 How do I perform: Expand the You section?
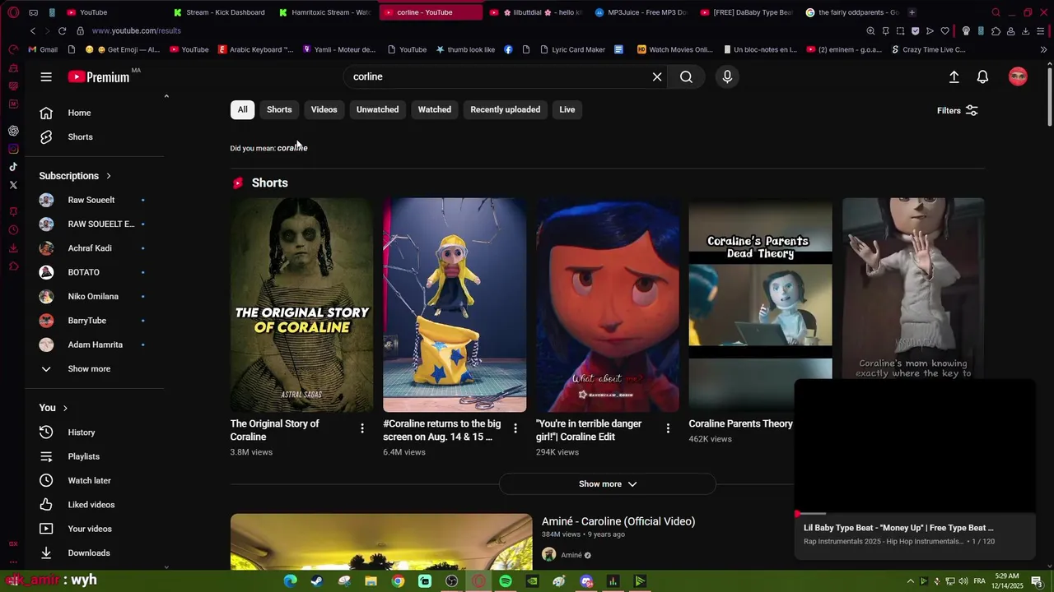coord(54,408)
